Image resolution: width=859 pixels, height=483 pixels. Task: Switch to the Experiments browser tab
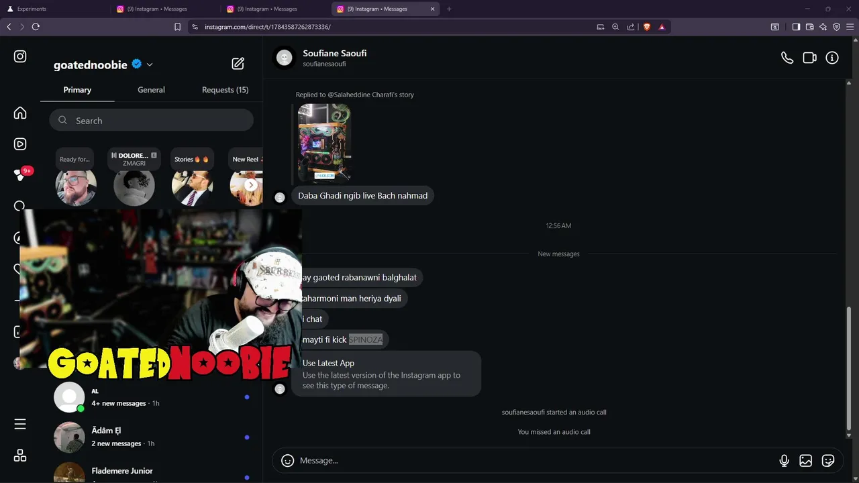pyautogui.click(x=56, y=9)
